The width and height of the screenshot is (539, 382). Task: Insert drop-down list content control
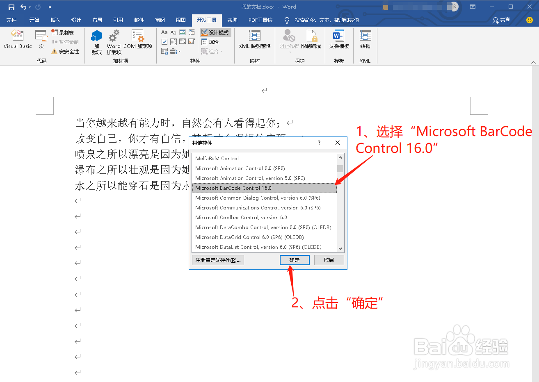[183, 42]
